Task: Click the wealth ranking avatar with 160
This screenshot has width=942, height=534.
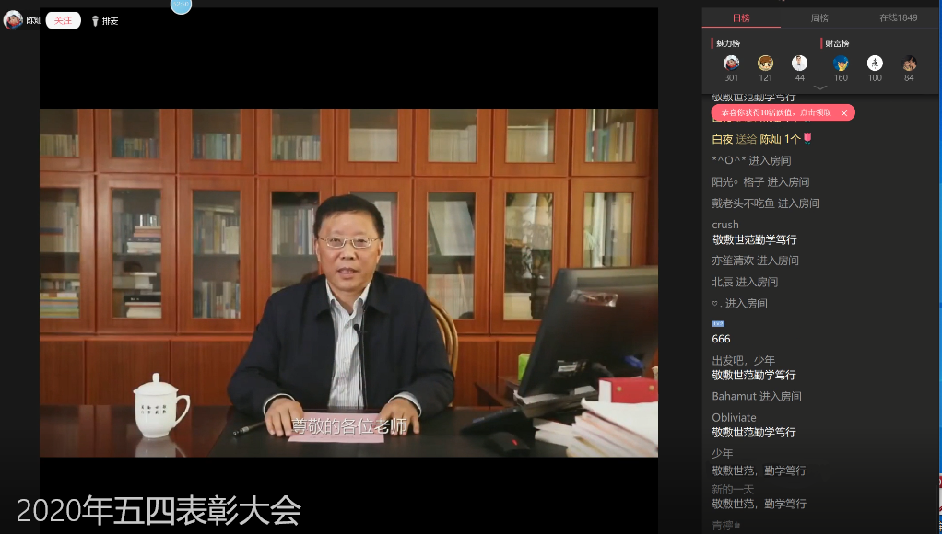Action: point(841,64)
